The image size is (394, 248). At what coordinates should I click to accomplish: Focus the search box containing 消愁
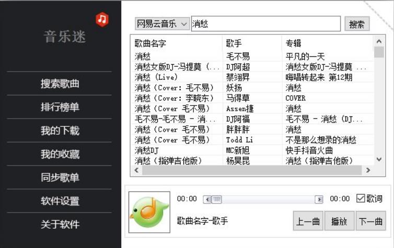tap(266, 24)
